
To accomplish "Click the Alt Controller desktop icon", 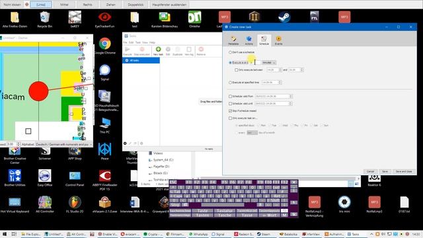I will pos(45,204).
